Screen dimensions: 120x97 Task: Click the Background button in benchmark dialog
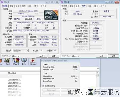click(51, 90)
